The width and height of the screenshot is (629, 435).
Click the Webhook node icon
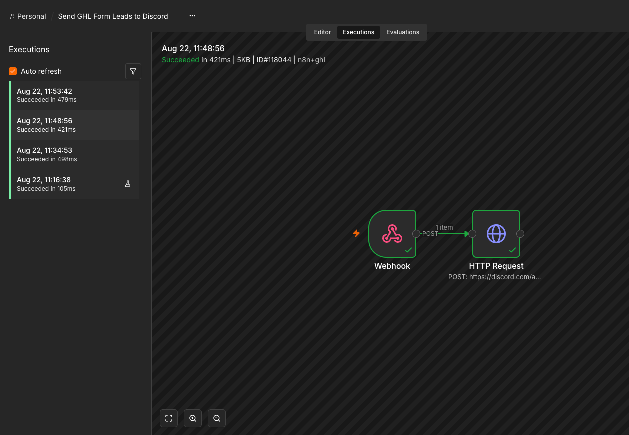(x=392, y=234)
